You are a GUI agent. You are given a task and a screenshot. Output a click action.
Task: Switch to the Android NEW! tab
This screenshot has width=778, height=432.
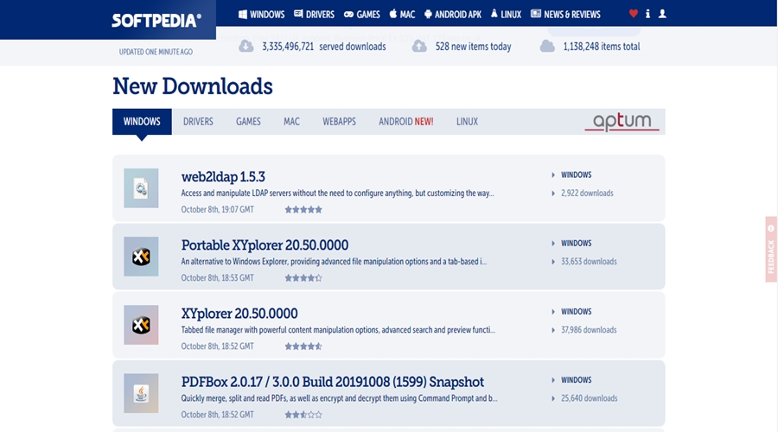pyautogui.click(x=406, y=122)
